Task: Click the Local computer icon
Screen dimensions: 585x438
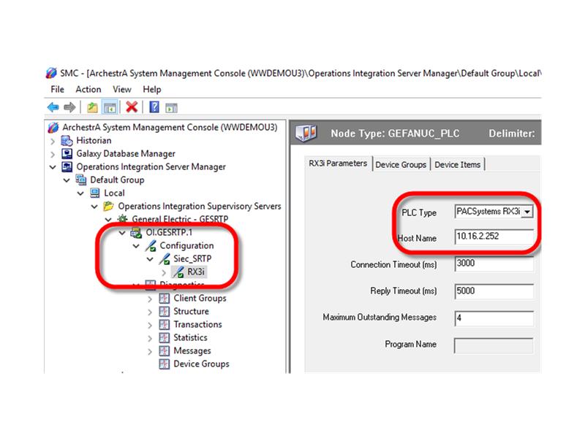Action: pos(95,193)
